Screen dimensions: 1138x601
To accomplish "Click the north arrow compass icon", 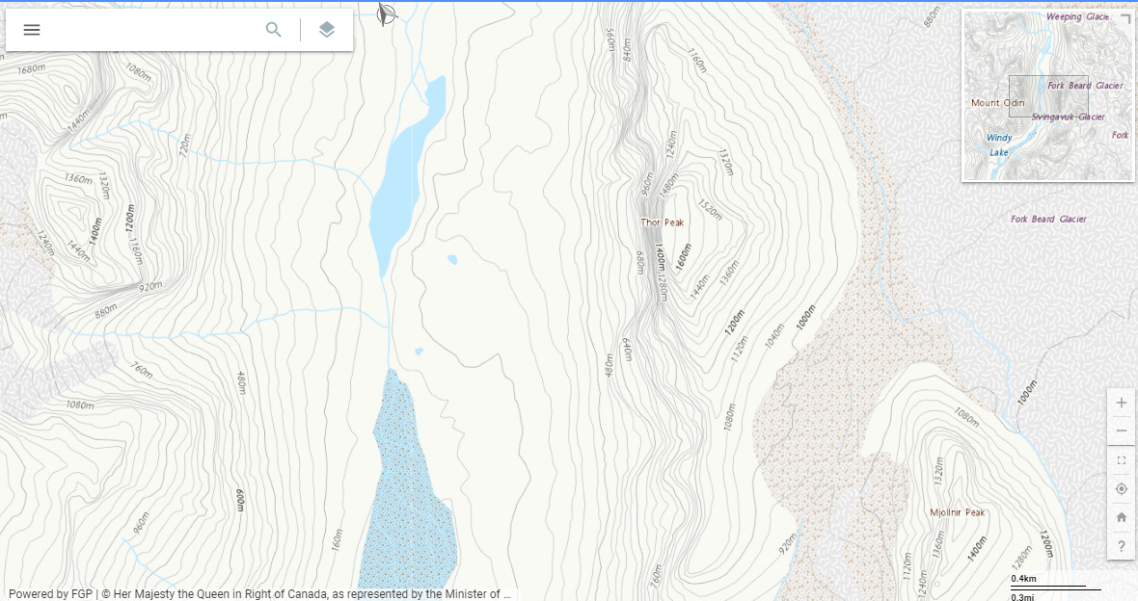I will point(386,13).
